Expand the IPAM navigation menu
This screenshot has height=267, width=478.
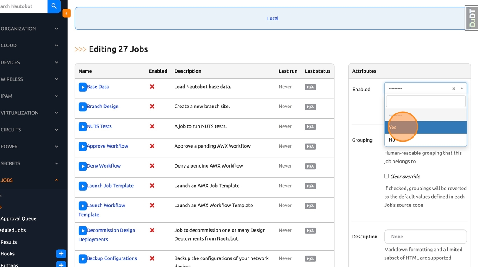pyautogui.click(x=30, y=96)
